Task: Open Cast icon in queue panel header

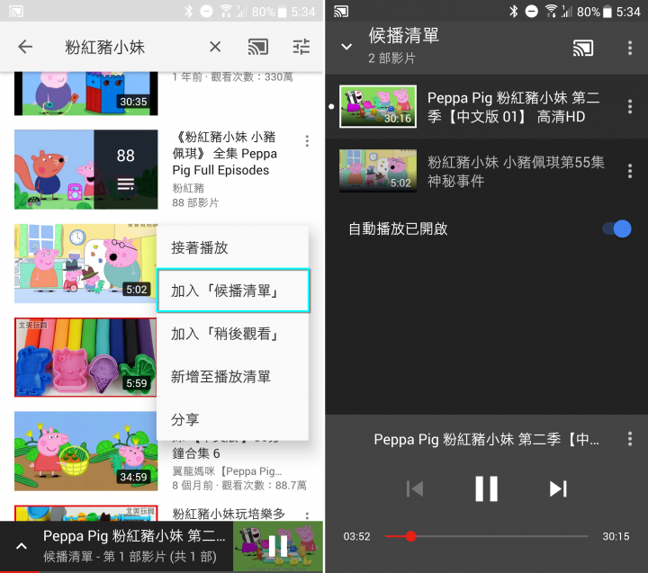Action: coord(583,48)
